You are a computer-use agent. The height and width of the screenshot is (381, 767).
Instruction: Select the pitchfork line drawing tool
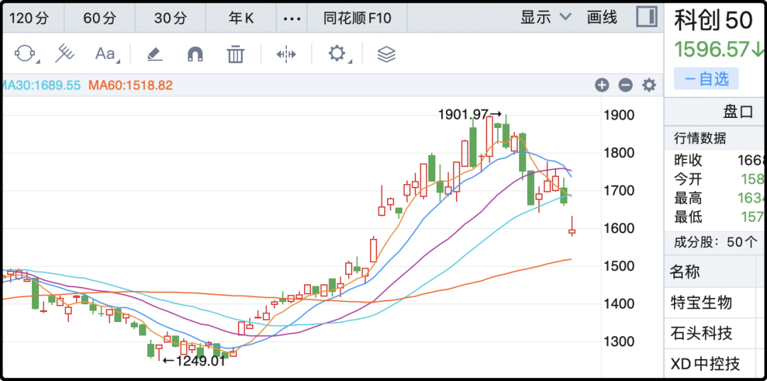[x=64, y=53]
